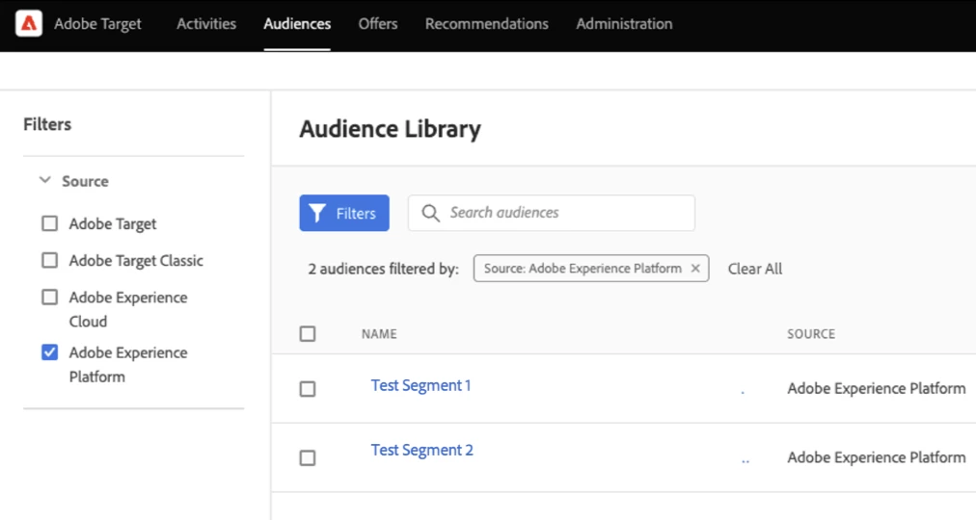
Task: Check the Adobe Target Classic filter
Action: click(49, 260)
